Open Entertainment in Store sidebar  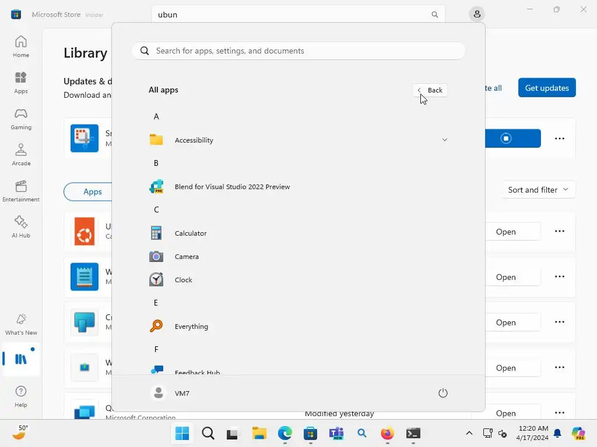point(21,191)
